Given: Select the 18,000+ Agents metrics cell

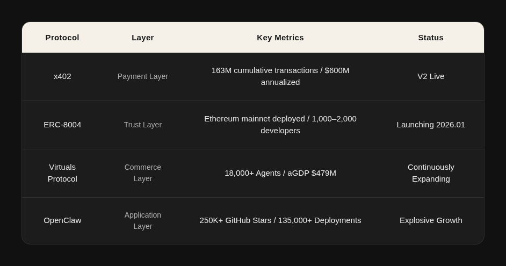Looking at the screenshot, I should point(280,173).
